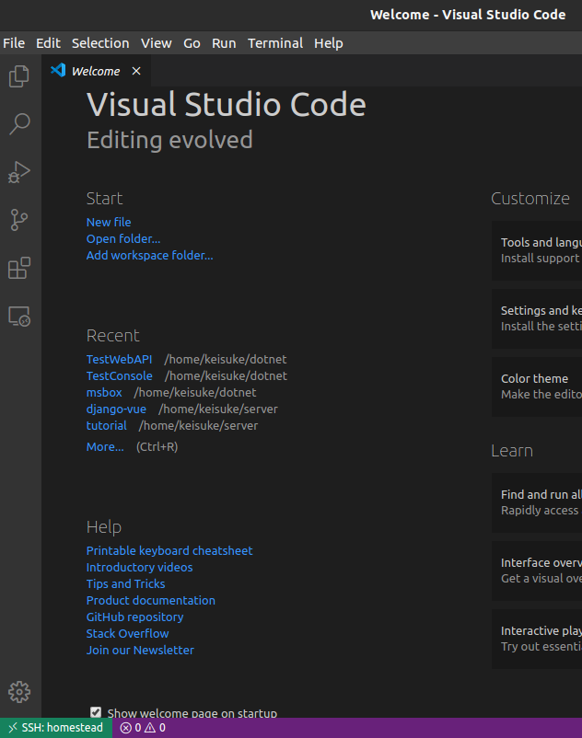Open GitHub repository link
Screen dimensions: 582x738
click(x=134, y=617)
